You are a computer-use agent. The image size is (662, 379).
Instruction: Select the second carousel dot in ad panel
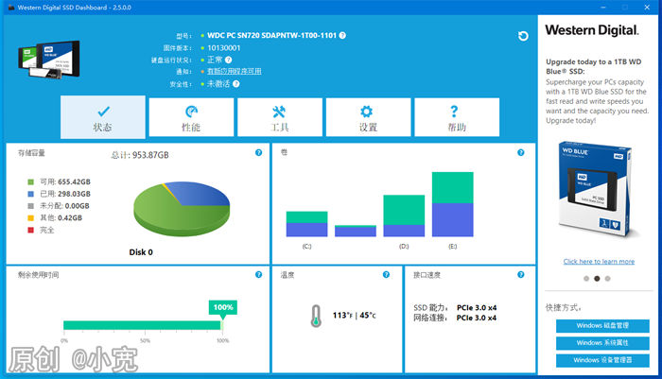(x=597, y=279)
